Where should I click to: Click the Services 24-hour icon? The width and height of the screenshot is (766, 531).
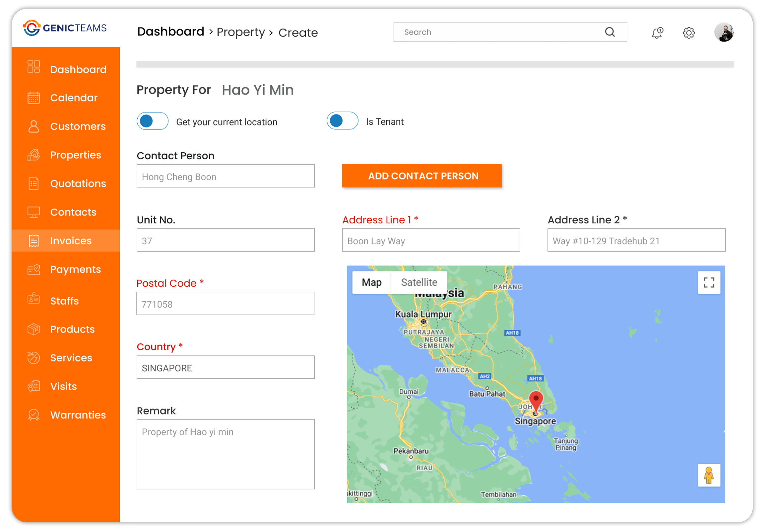click(x=33, y=358)
